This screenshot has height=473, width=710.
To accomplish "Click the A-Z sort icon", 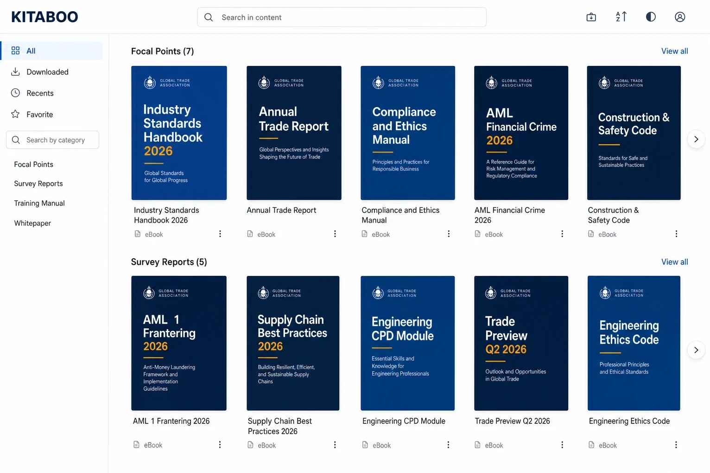I will 621,17.
